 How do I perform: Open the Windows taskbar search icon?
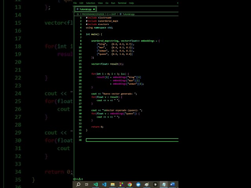point(78,184)
